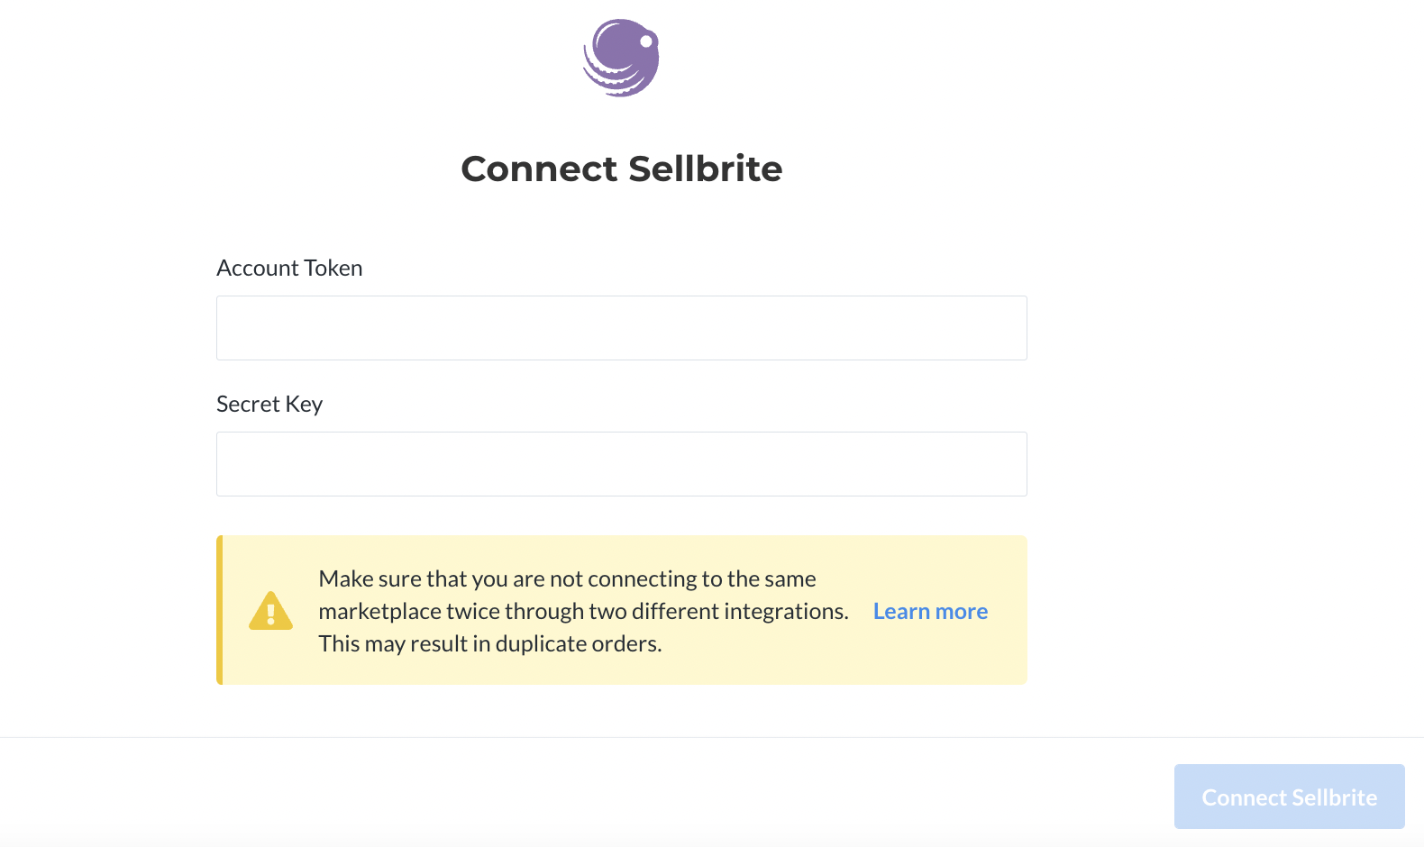Click the Connect Sellbrite page heading
The height and width of the screenshot is (847, 1424).
622,168
